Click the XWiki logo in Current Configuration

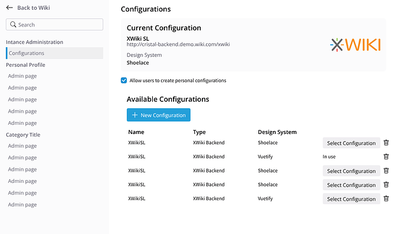[x=355, y=45]
